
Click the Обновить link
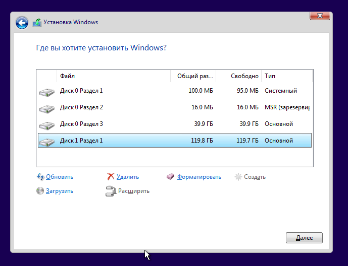point(60,177)
